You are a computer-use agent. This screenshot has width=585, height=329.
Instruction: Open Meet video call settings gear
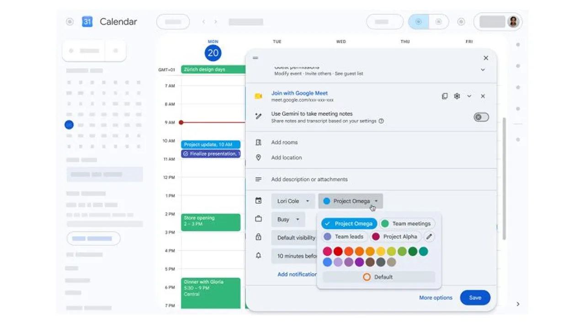tap(457, 96)
